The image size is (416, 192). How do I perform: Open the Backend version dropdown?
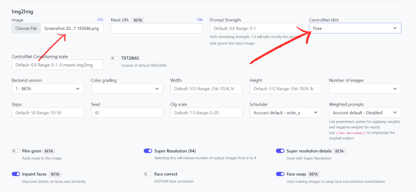[47, 89]
